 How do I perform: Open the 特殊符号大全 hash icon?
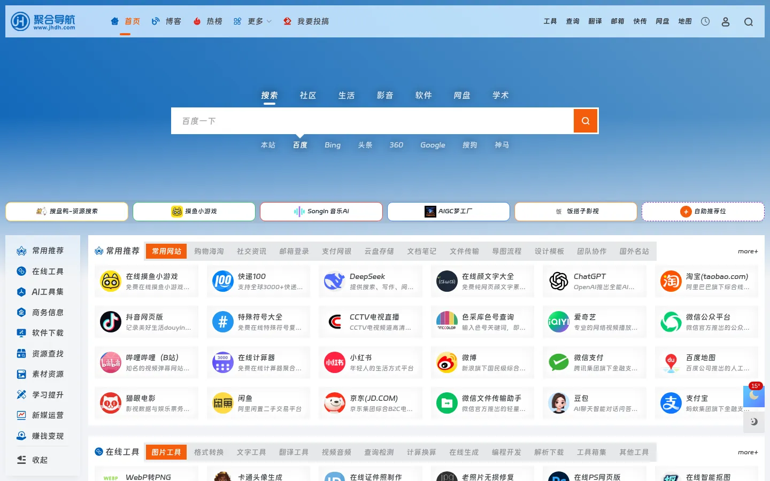(x=222, y=322)
